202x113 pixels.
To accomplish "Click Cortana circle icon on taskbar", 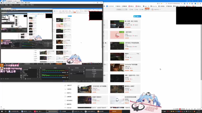I will pyautogui.click(x=6, y=111).
